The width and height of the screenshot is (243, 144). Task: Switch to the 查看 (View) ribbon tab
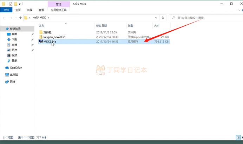coord(41,10)
